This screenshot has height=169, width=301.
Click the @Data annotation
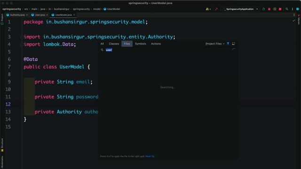pyautogui.click(x=31, y=59)
